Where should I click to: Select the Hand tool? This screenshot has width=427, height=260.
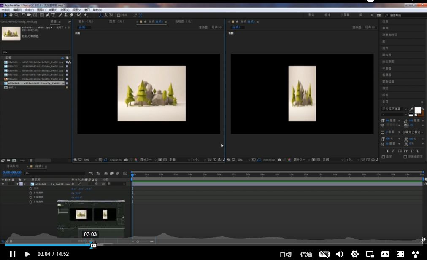pyautogui.click(x=11, y=15)
